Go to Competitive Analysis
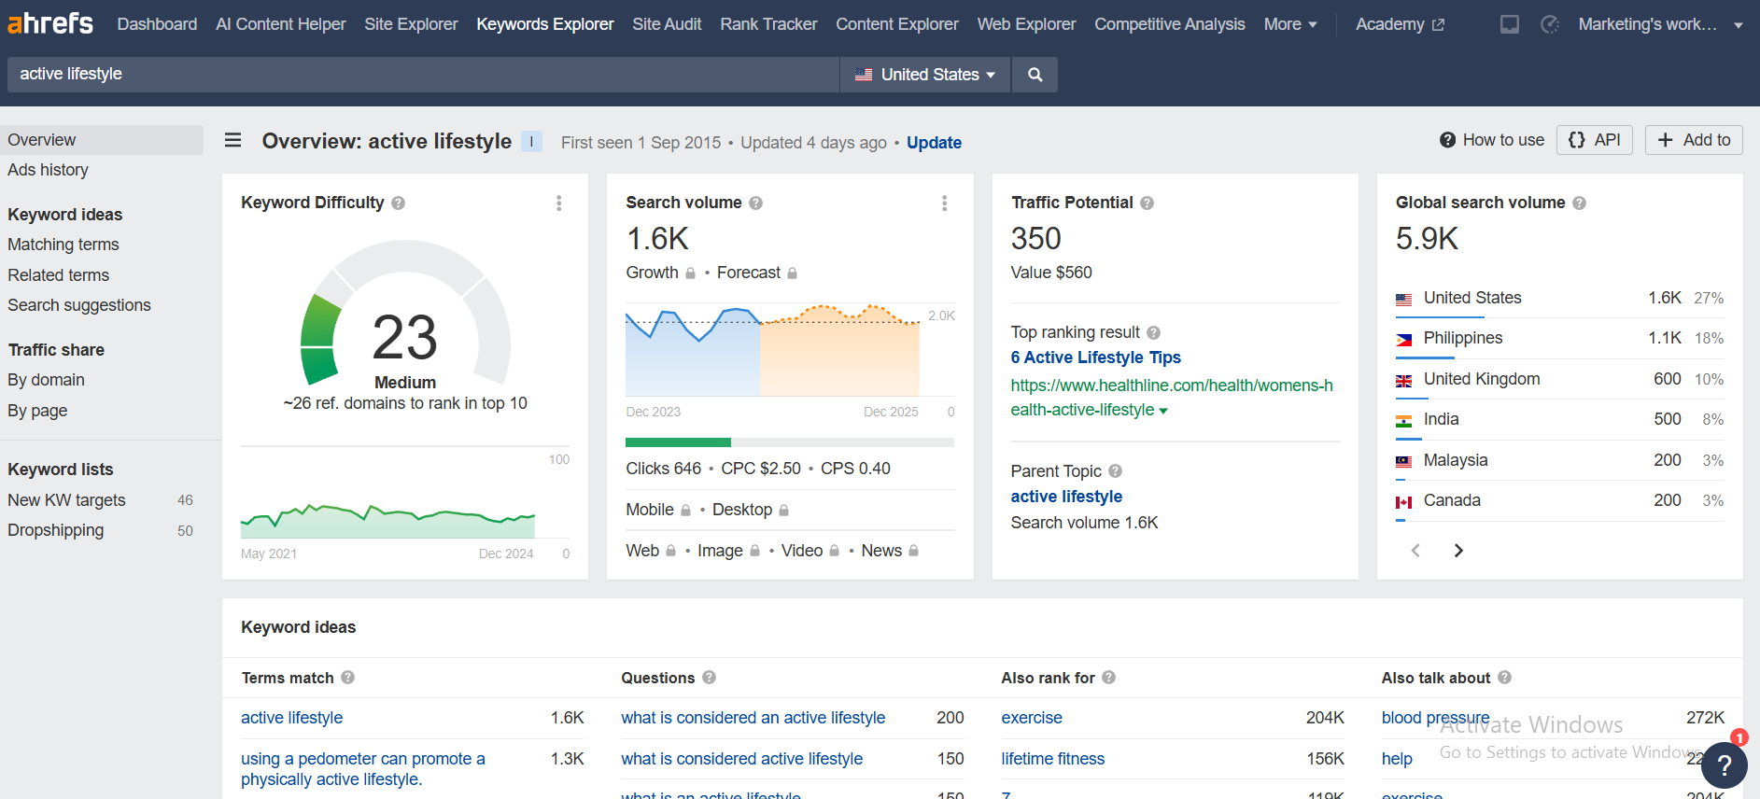This screenshot has height=799, width=1760. point(1170,24)
